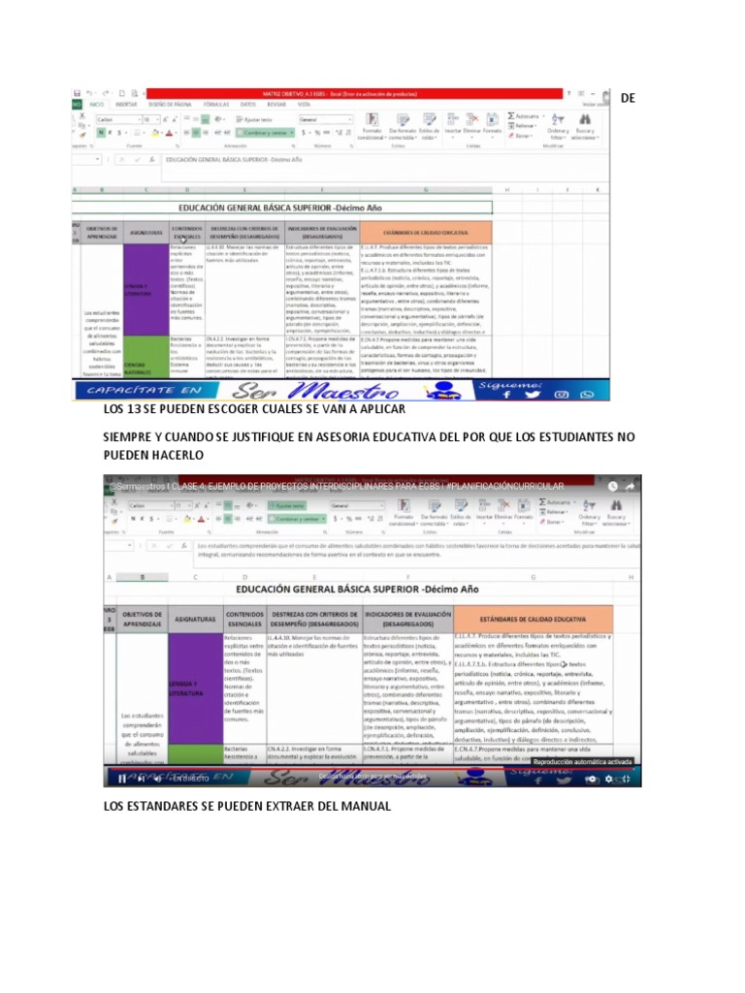
Task: Click the purple LENGUA Y LITERATURA cell in the YouTube video's spreadsheet
Action: [x=195, y=689]
